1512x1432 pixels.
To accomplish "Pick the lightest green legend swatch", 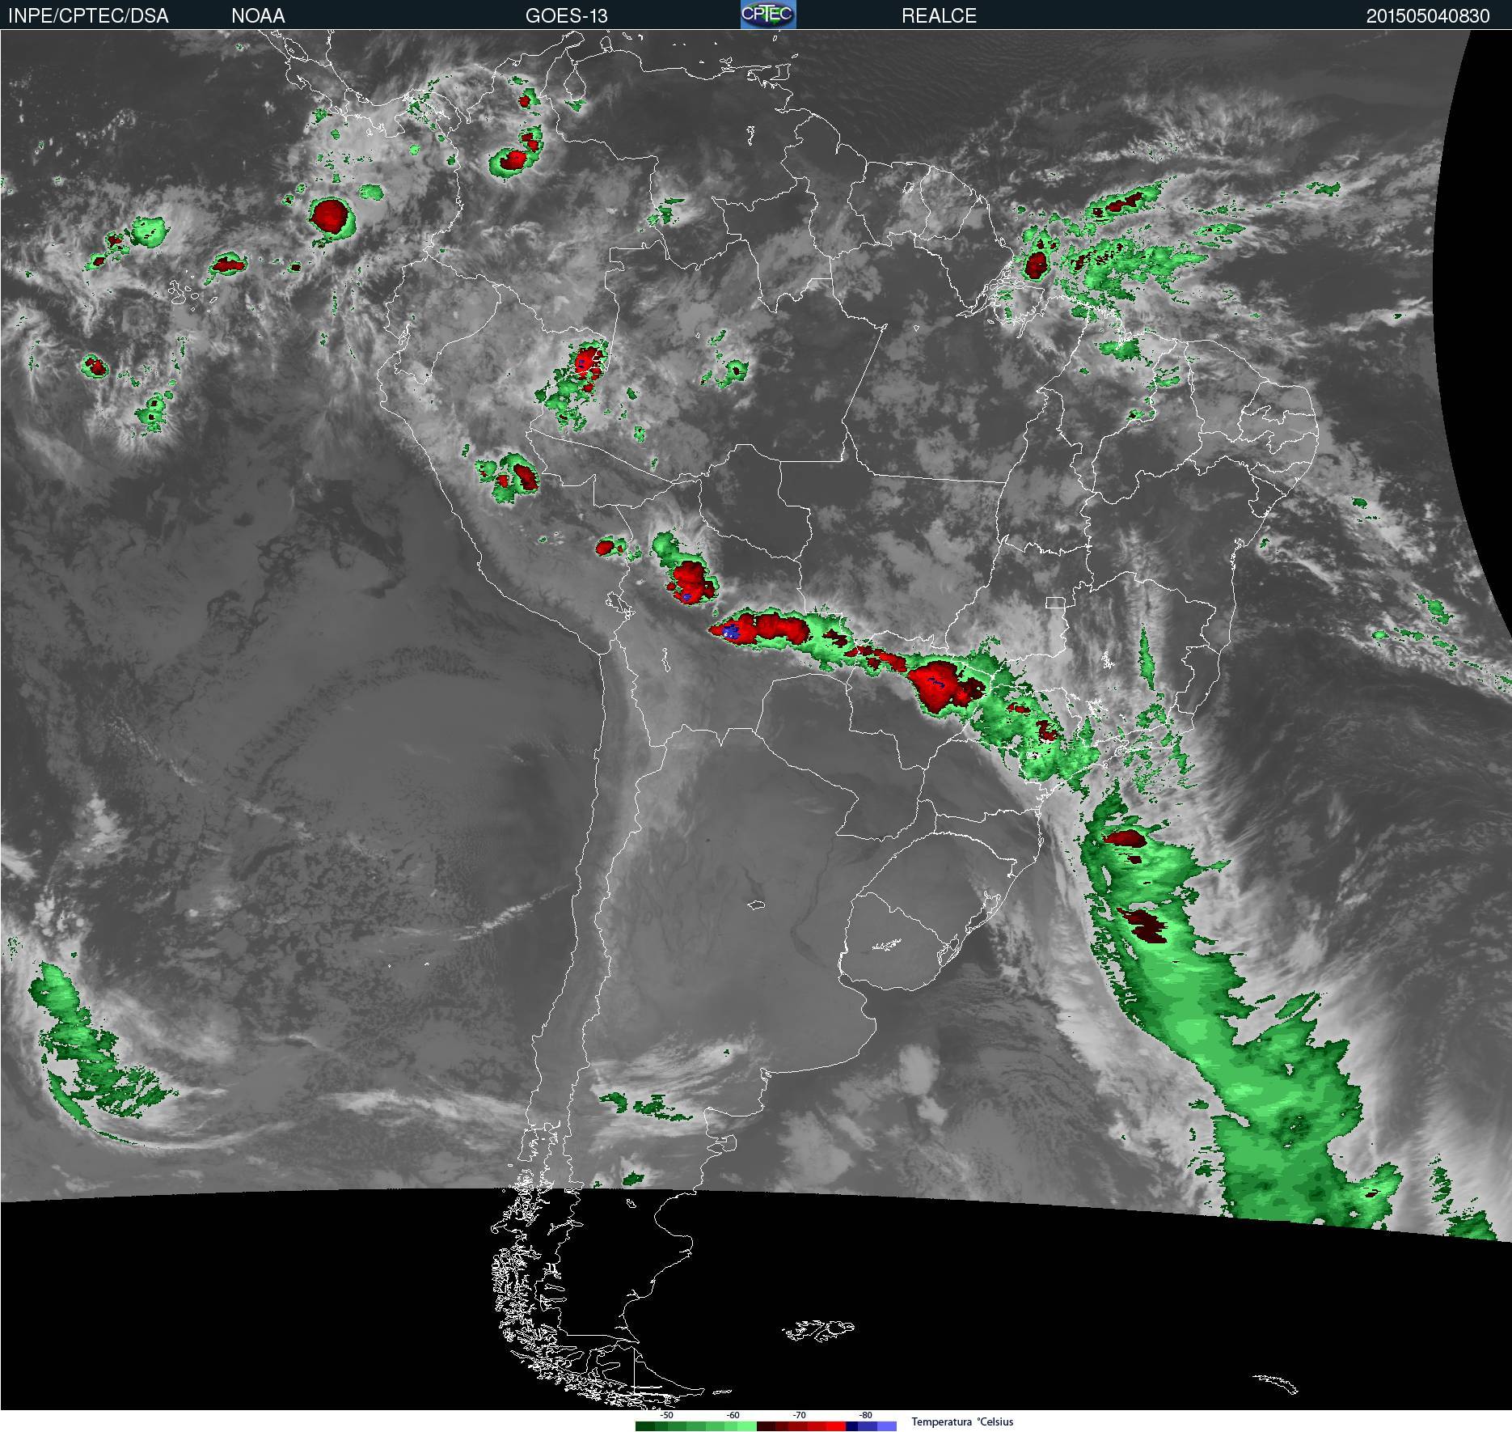I will coord(747,1426).
